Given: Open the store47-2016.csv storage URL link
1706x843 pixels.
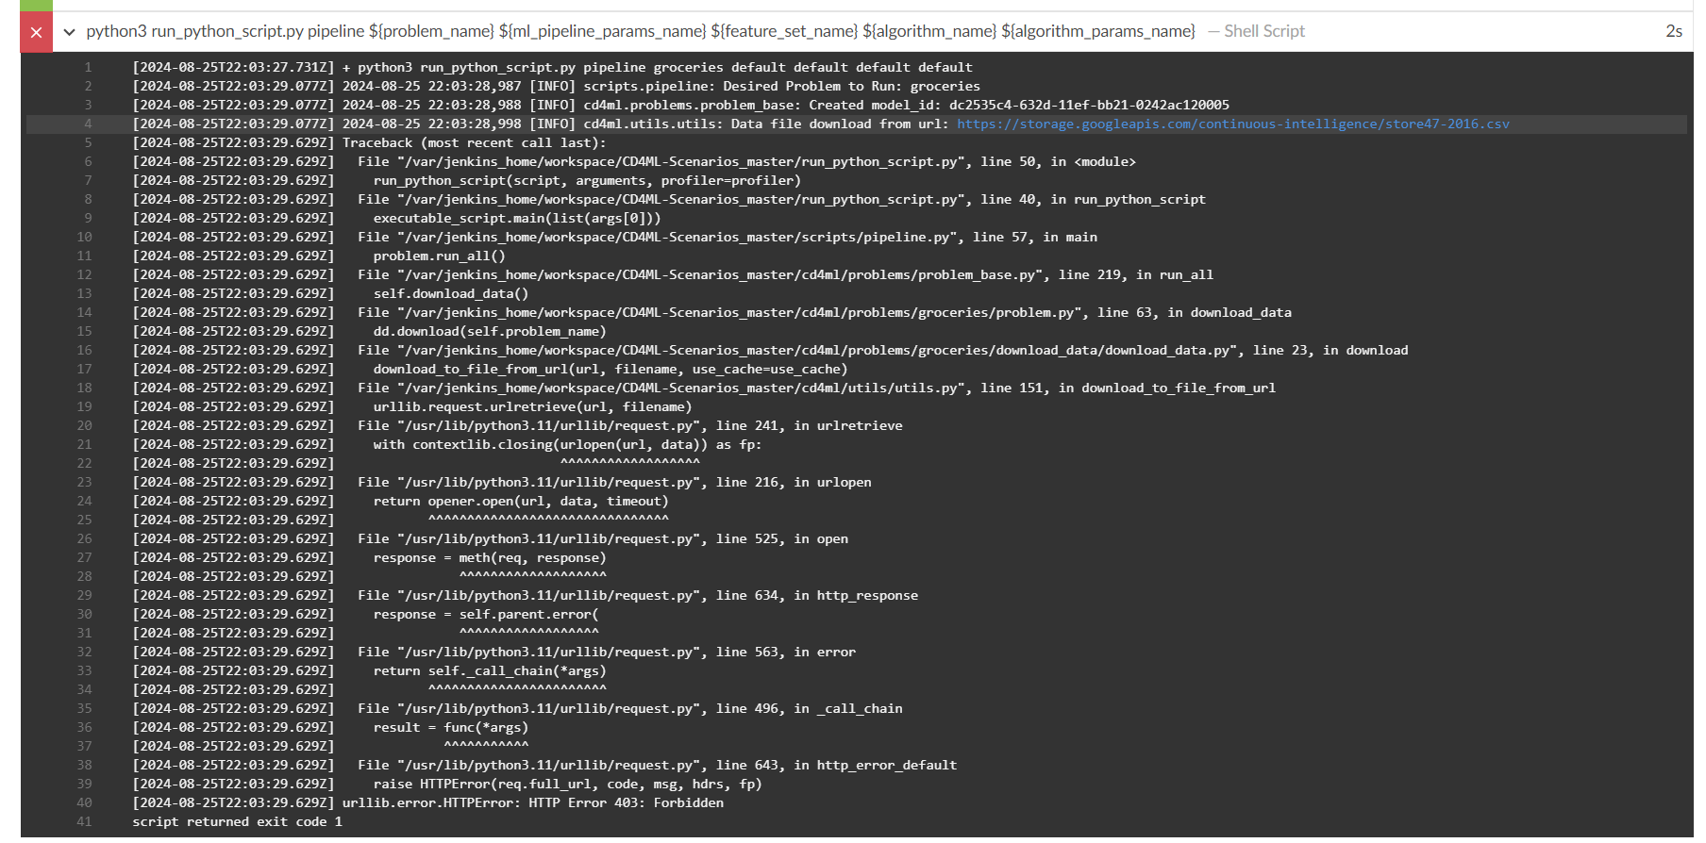Looking at the screenshot, I should click(1232, 124).
